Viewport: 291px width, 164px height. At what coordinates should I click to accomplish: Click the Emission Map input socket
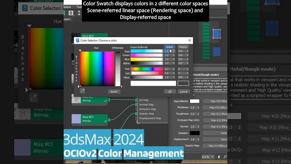[x=136, y=109]
